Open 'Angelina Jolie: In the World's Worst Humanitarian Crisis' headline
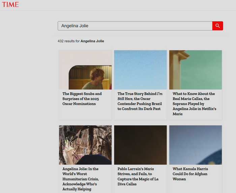This screenshot has height=193, width=236. point(81,179)
